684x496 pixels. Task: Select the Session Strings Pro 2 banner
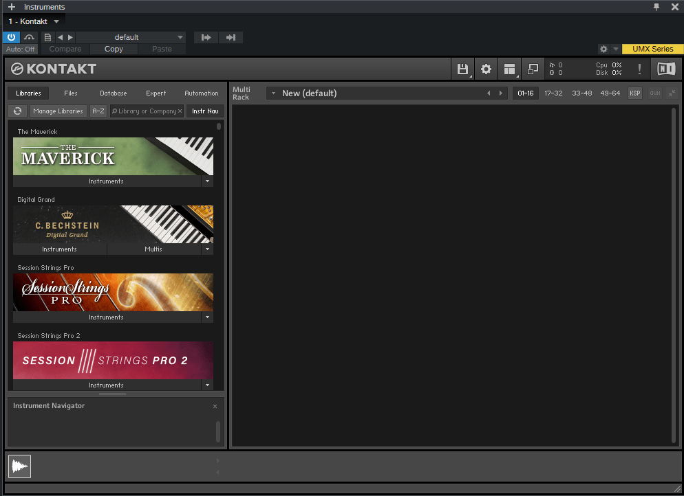tap(113, 360)
